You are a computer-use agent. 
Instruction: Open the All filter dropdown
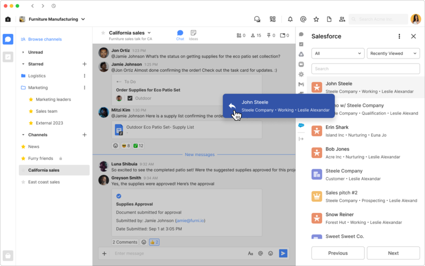pos(337,54)
